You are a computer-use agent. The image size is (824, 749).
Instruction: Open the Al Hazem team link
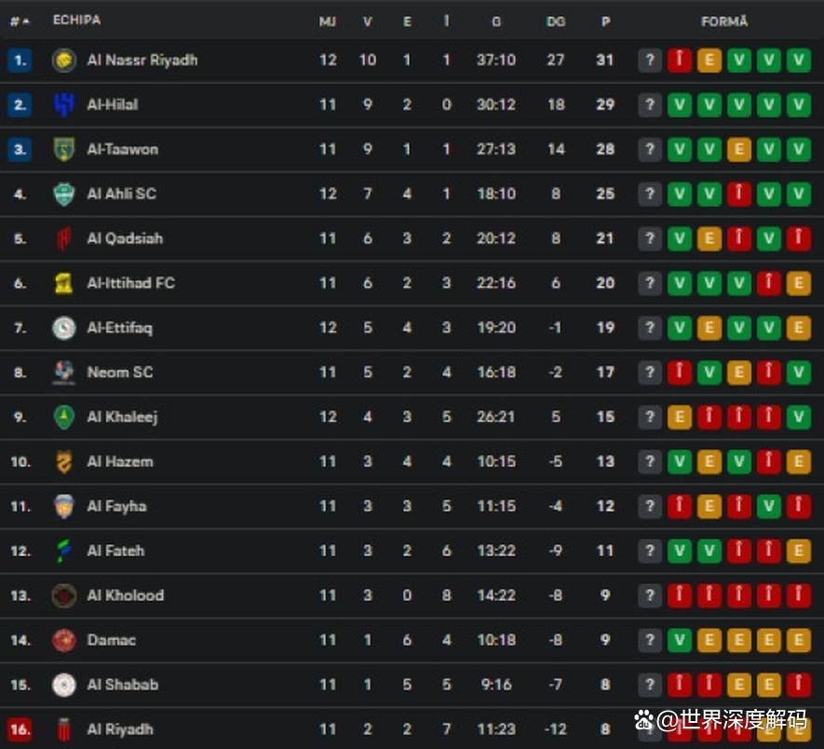pos(119,461)
